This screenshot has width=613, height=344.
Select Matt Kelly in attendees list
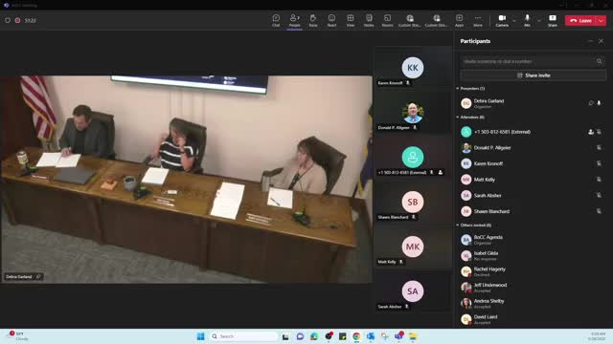[533, 180]
